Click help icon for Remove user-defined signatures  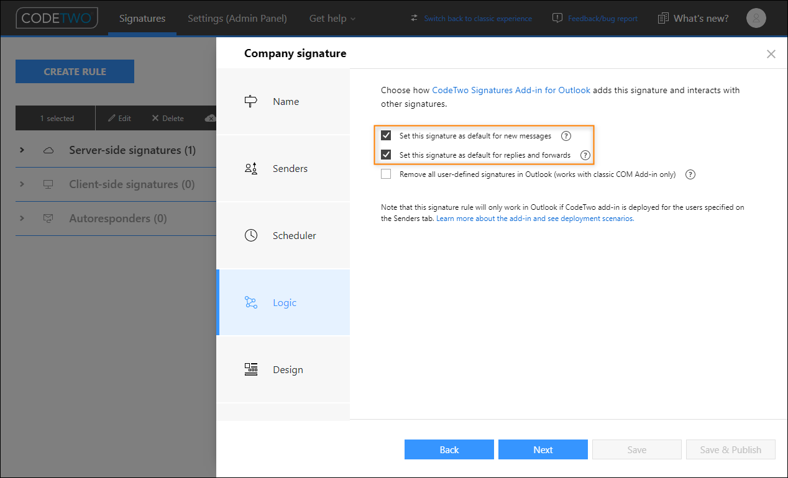(690, 174)
